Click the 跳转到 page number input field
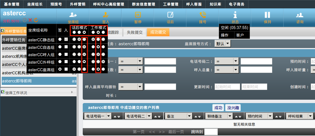Image resolution: width=315 pixels, height=136 pixels. (211, 132)
